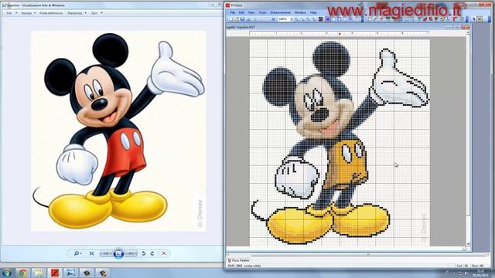Image resolution: width=495 pixels, height=278 pixels.
Task: Open the File dropdown in Photo Viewer
Action: (x=12, y=13)
